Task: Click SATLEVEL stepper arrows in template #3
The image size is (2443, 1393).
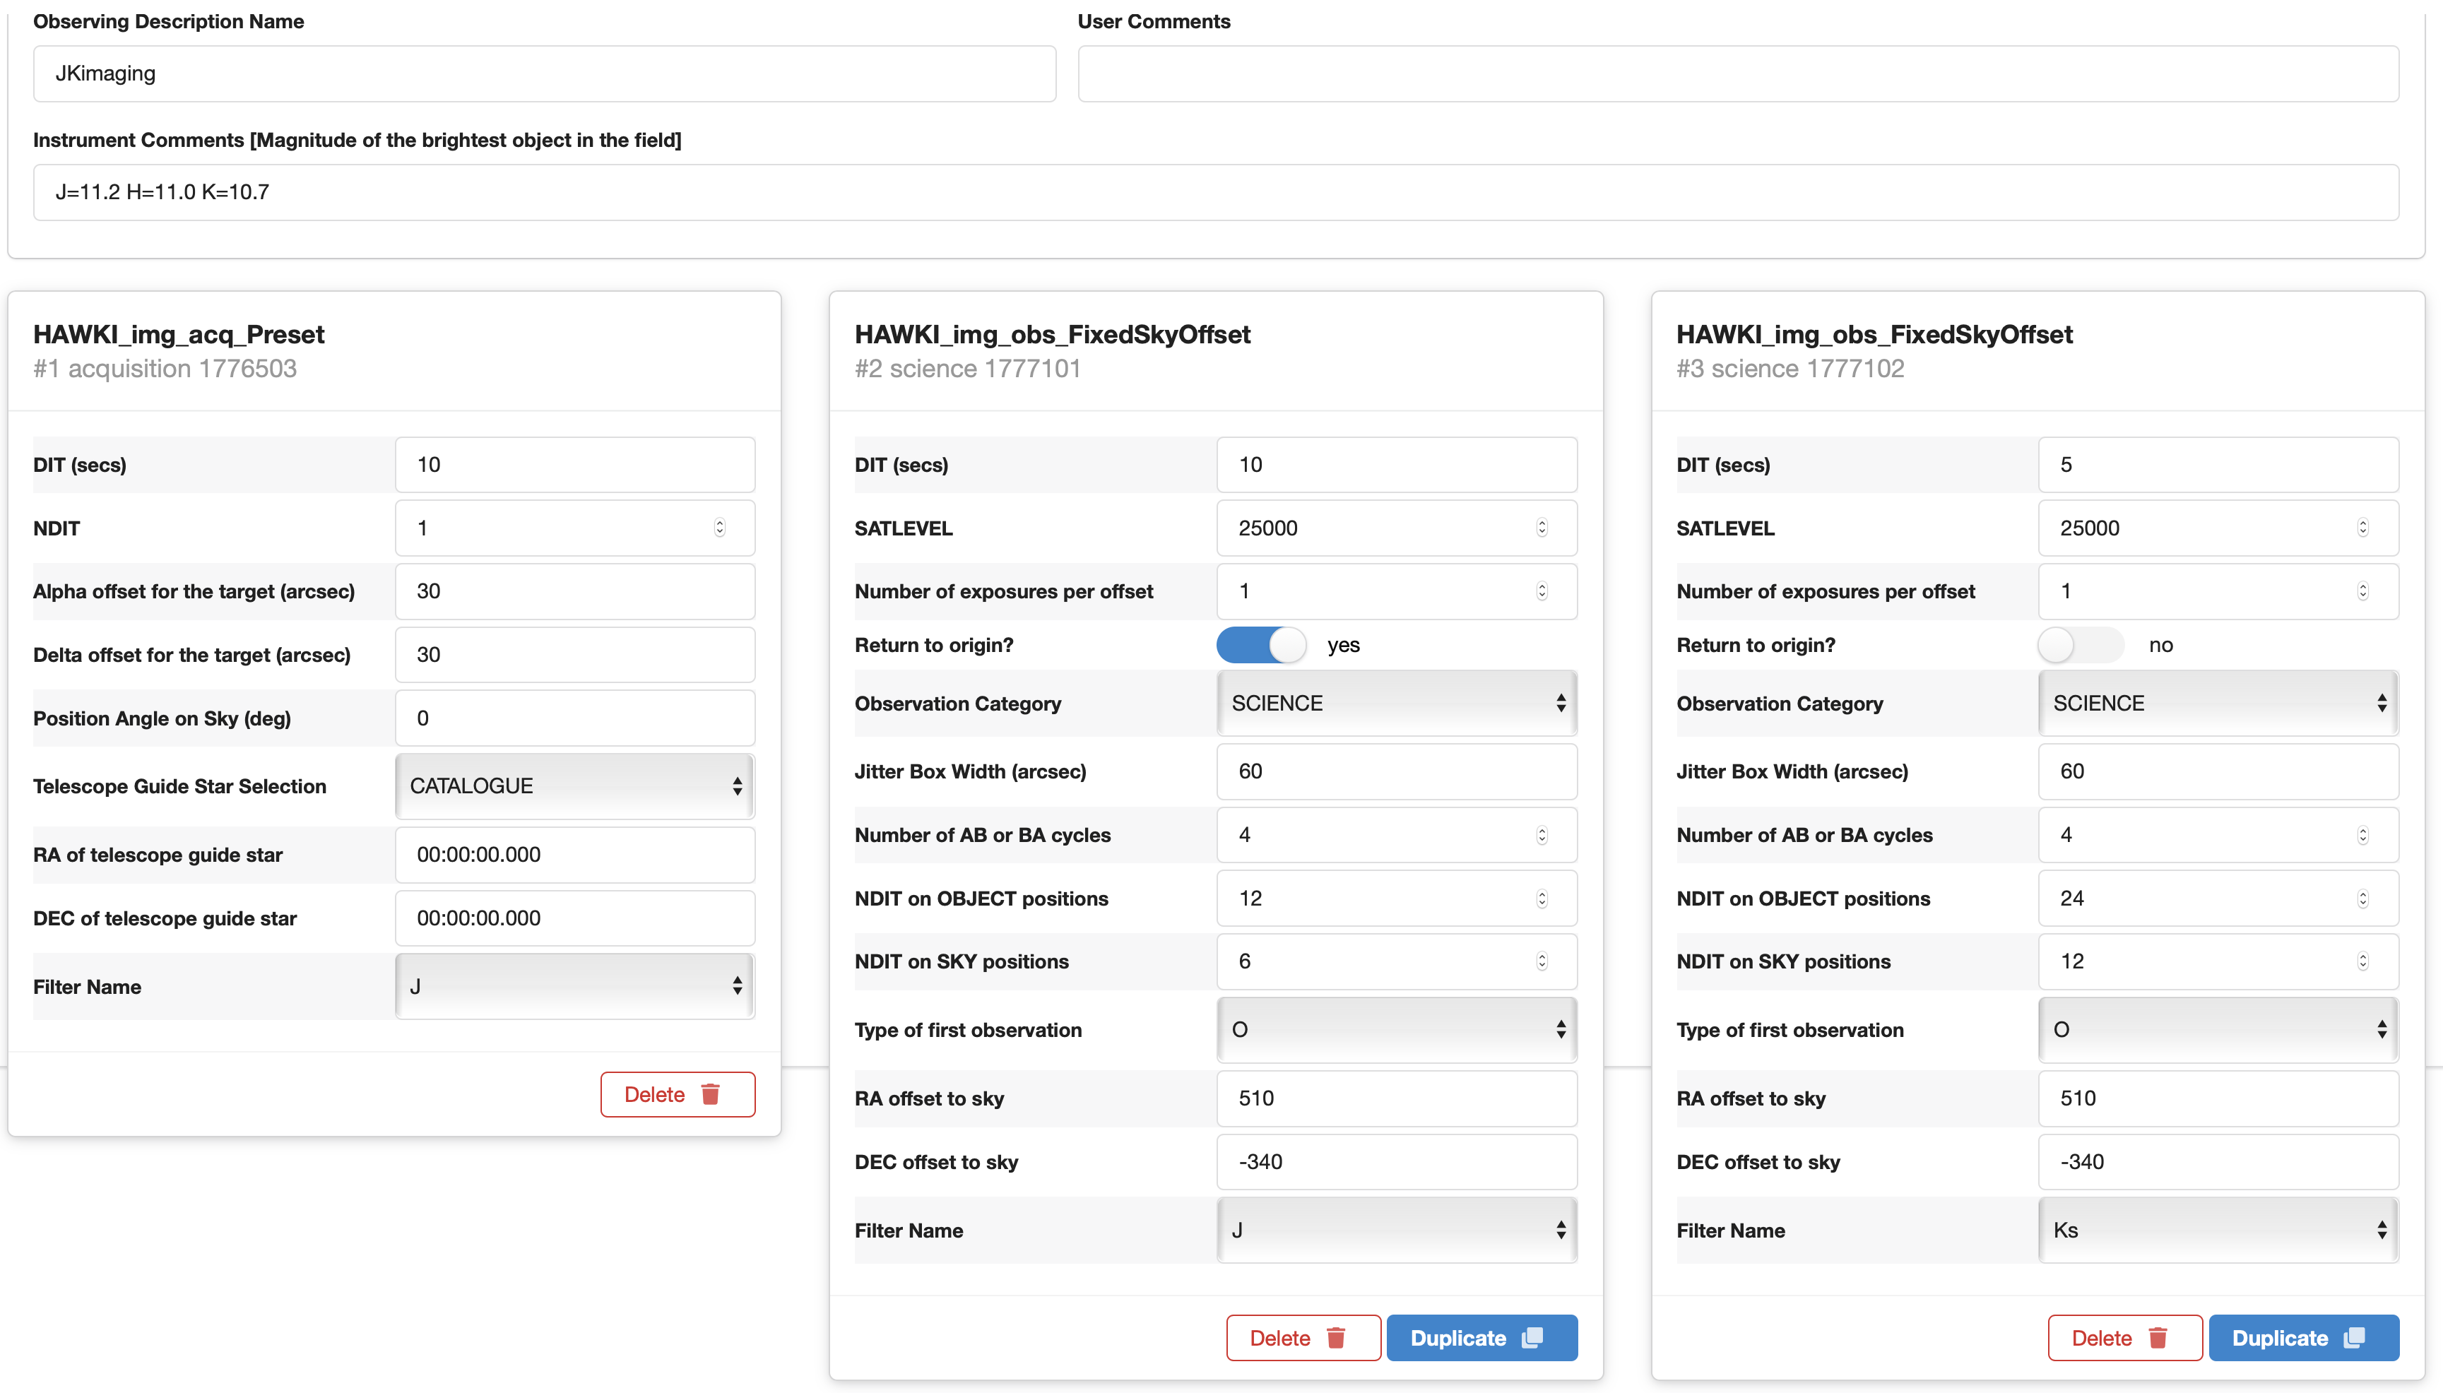Action: 2362,528
